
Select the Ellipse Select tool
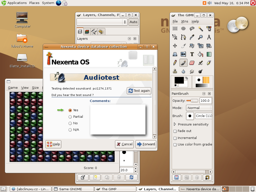tap(183, 29)
